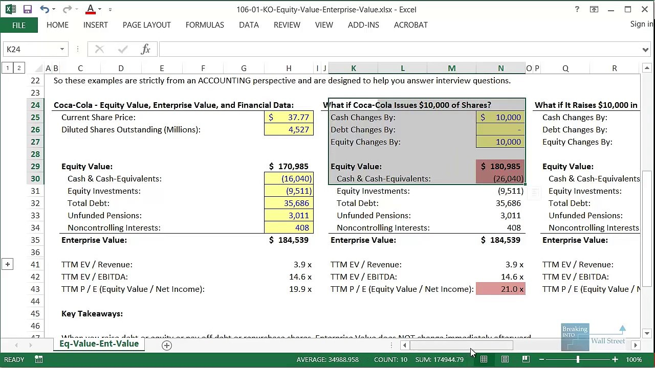This screenshot has width=655, height=368.
Task: Click inside the formula bar input
Action: coord(399,49)
